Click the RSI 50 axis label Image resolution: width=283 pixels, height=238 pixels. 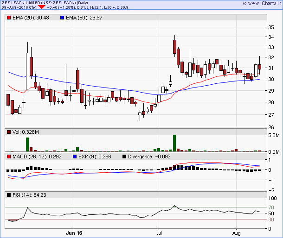click(271, 213)
